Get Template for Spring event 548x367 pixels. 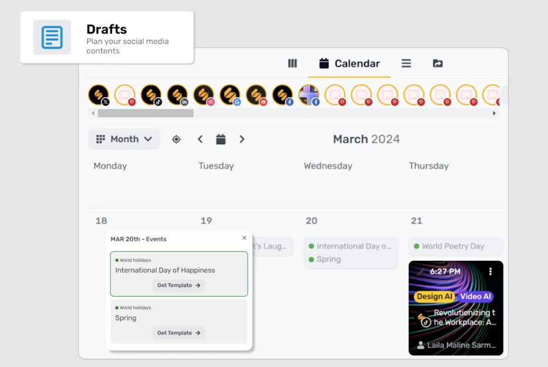(x=179, y=333)
